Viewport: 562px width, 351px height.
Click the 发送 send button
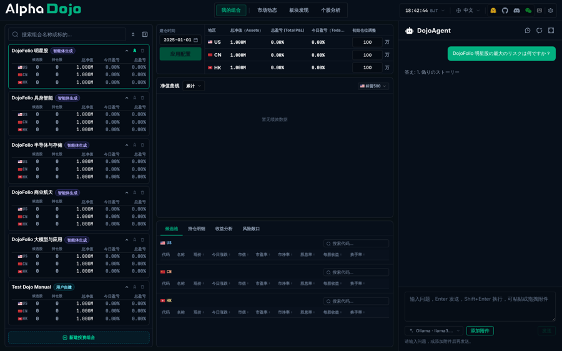546,330
